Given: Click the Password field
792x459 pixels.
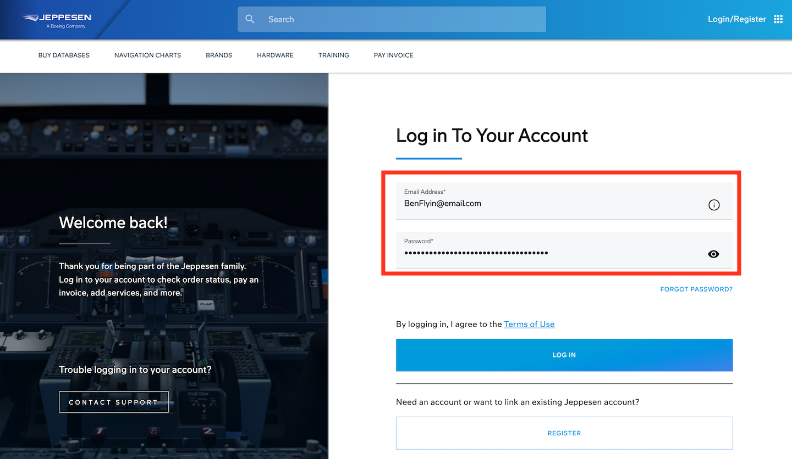Looking at the screenshot, I should pos(564,250).
